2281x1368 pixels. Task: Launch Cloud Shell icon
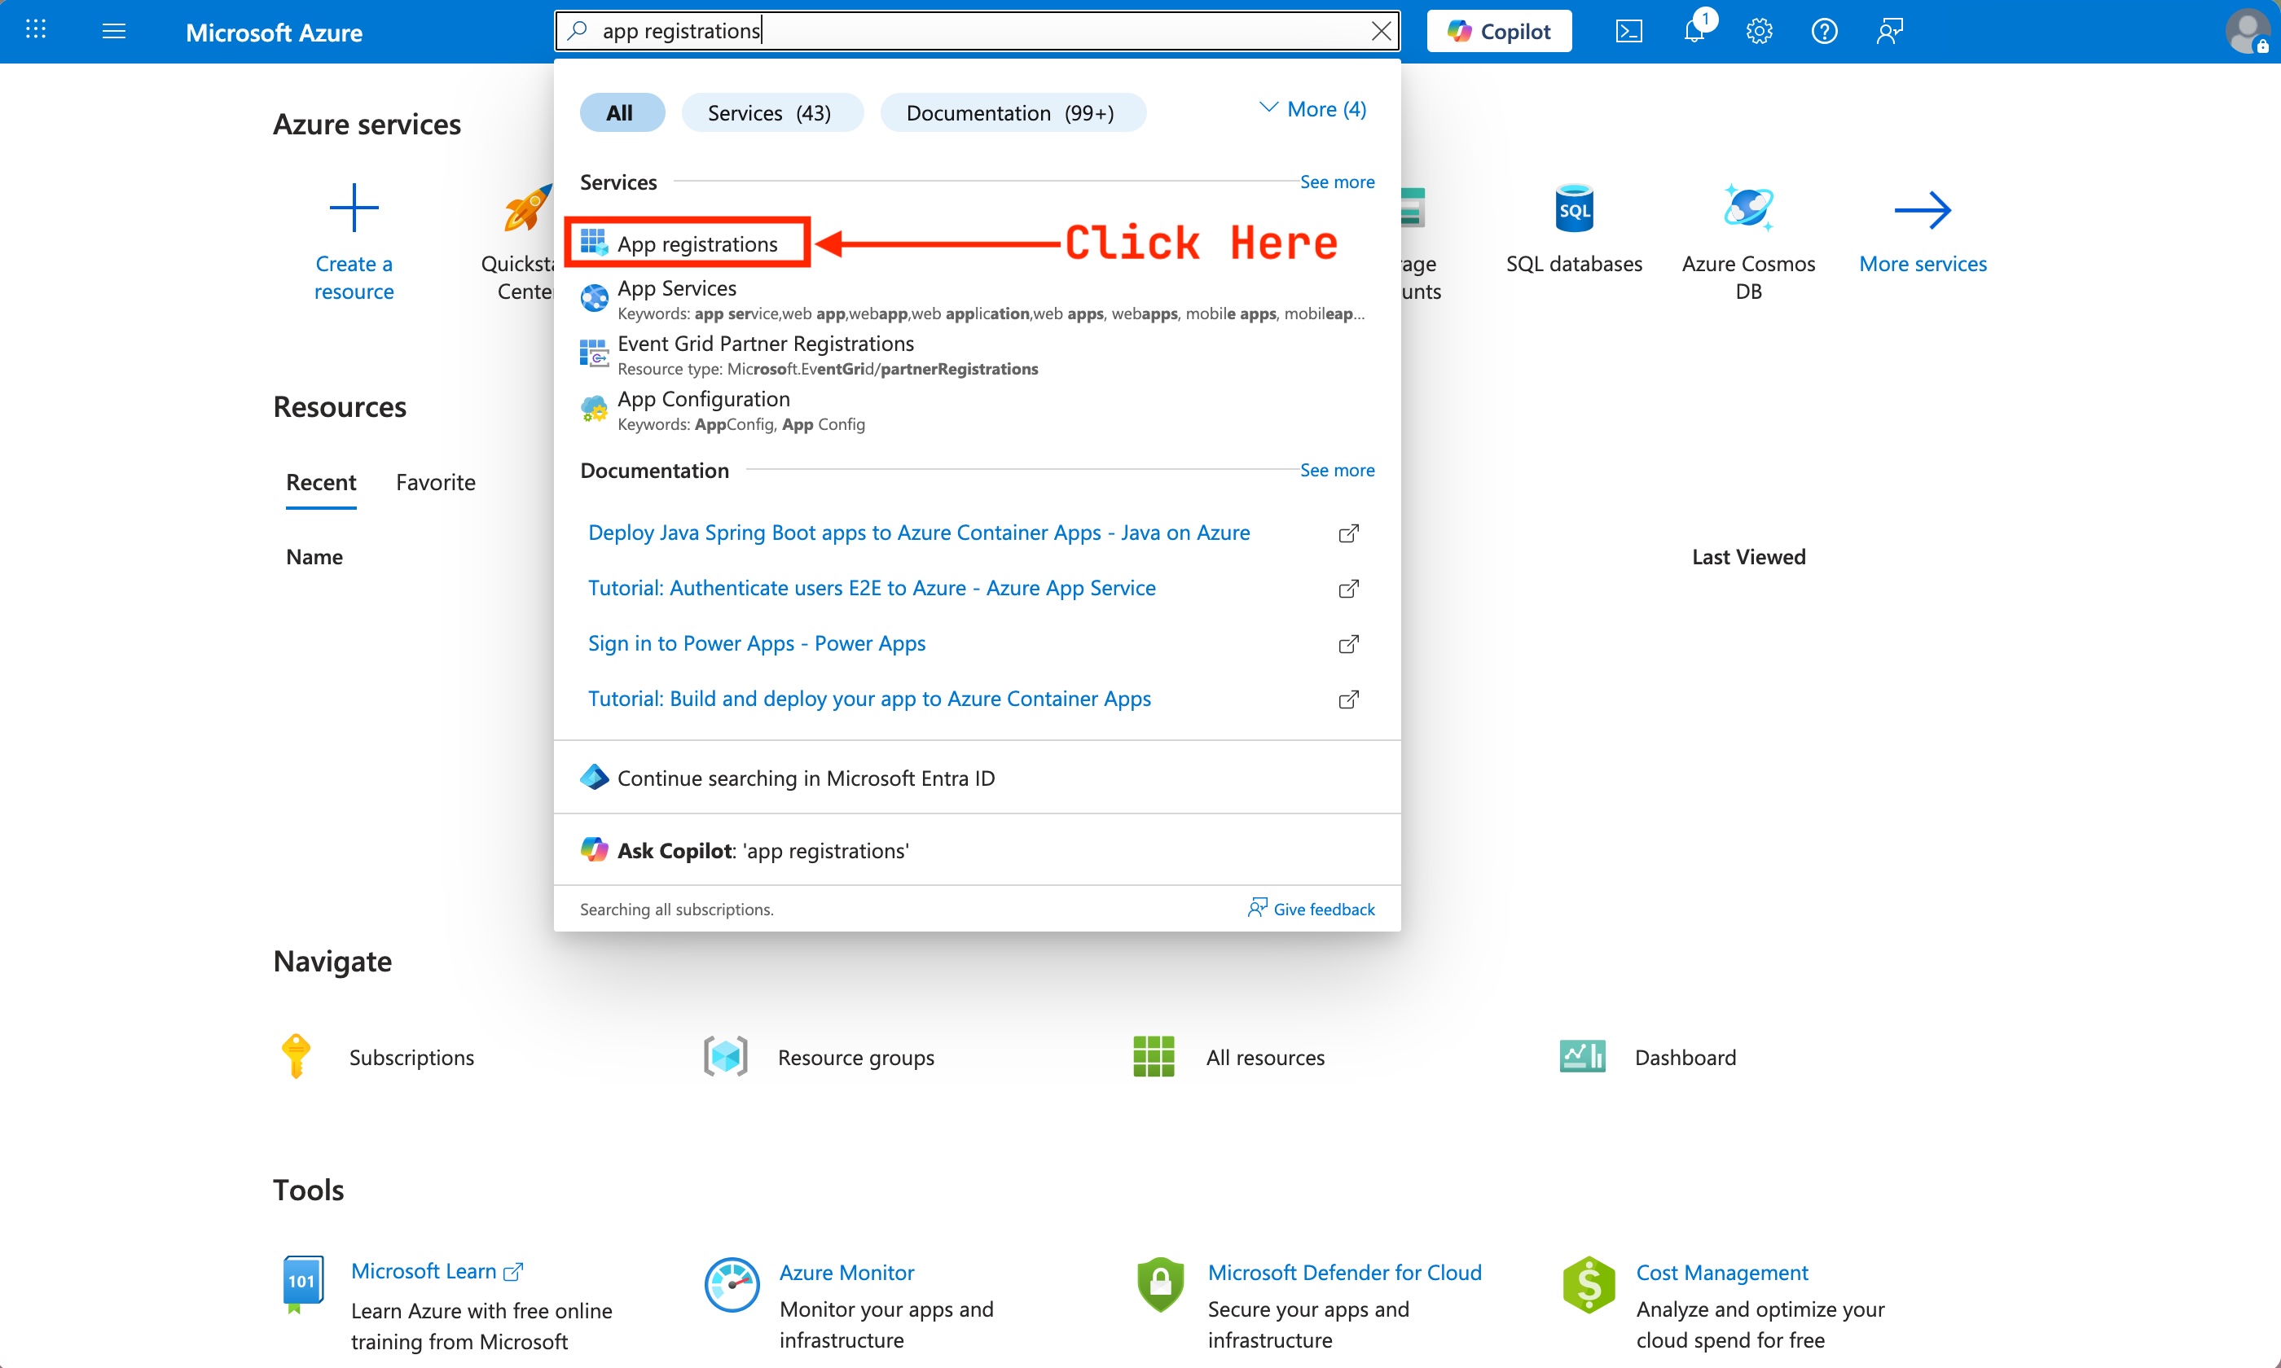(x=1628, y=31)
